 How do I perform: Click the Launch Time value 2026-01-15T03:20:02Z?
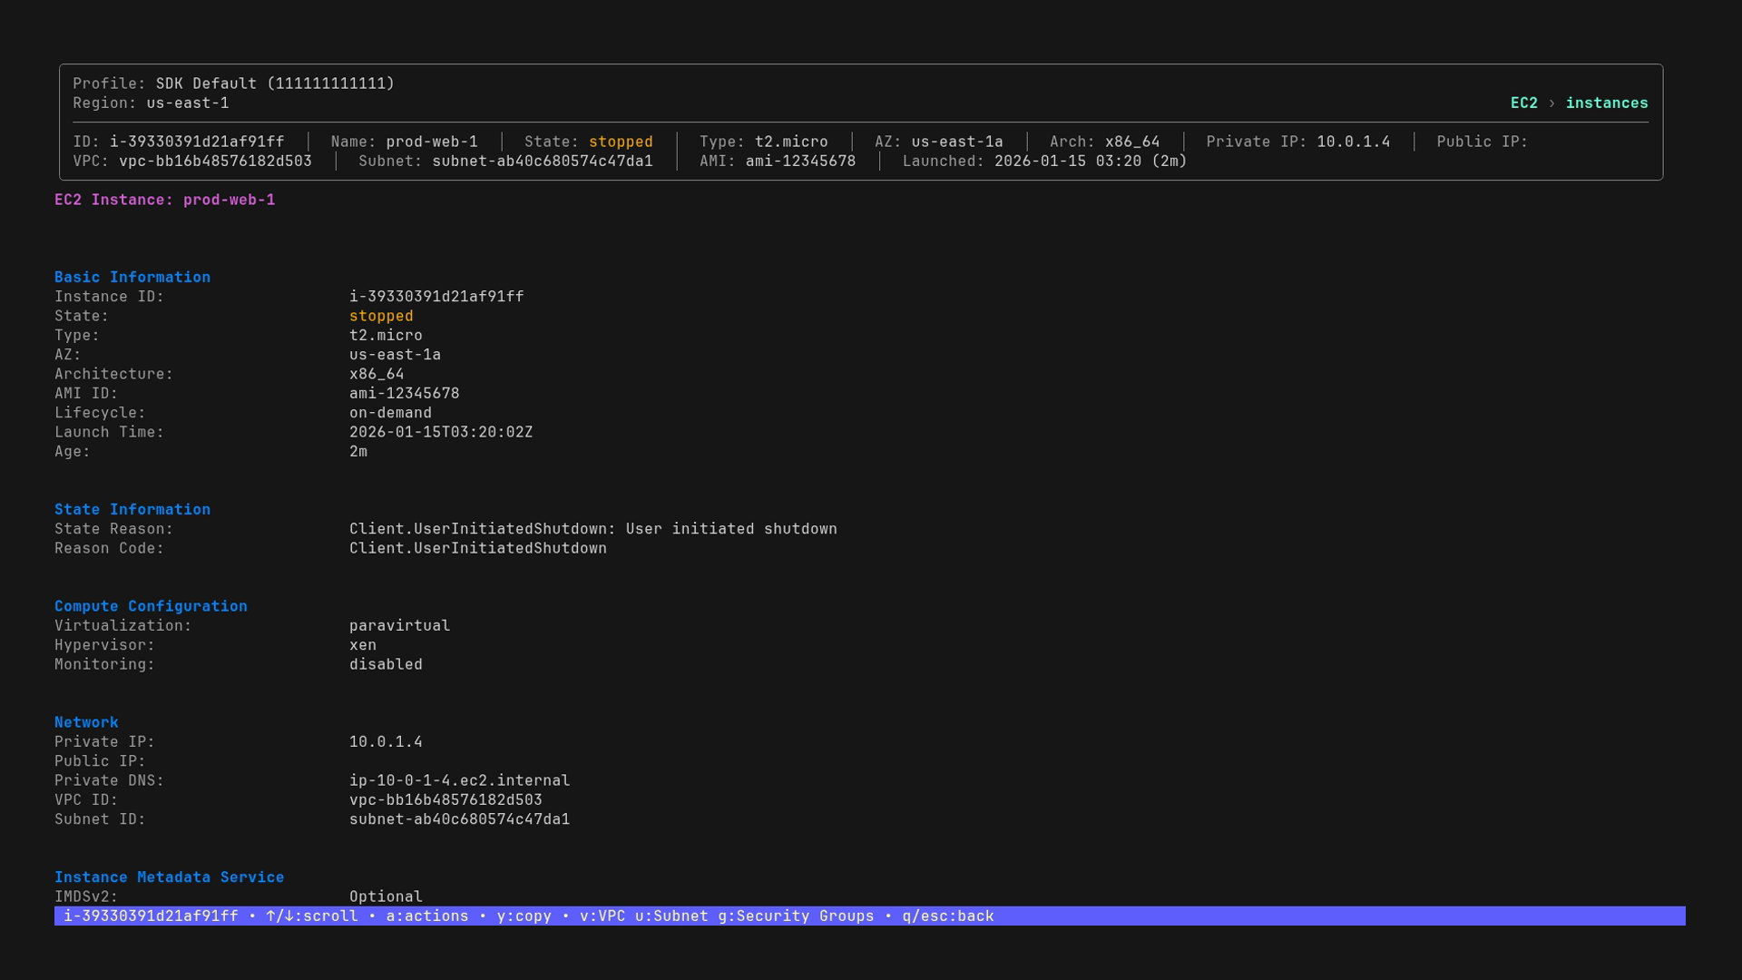(441, 433)
